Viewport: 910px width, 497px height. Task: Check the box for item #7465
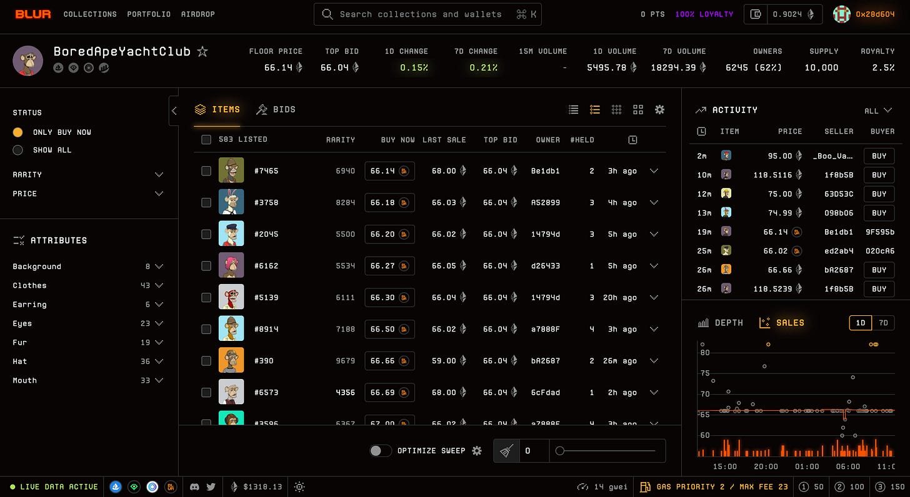tap(206, 170)
